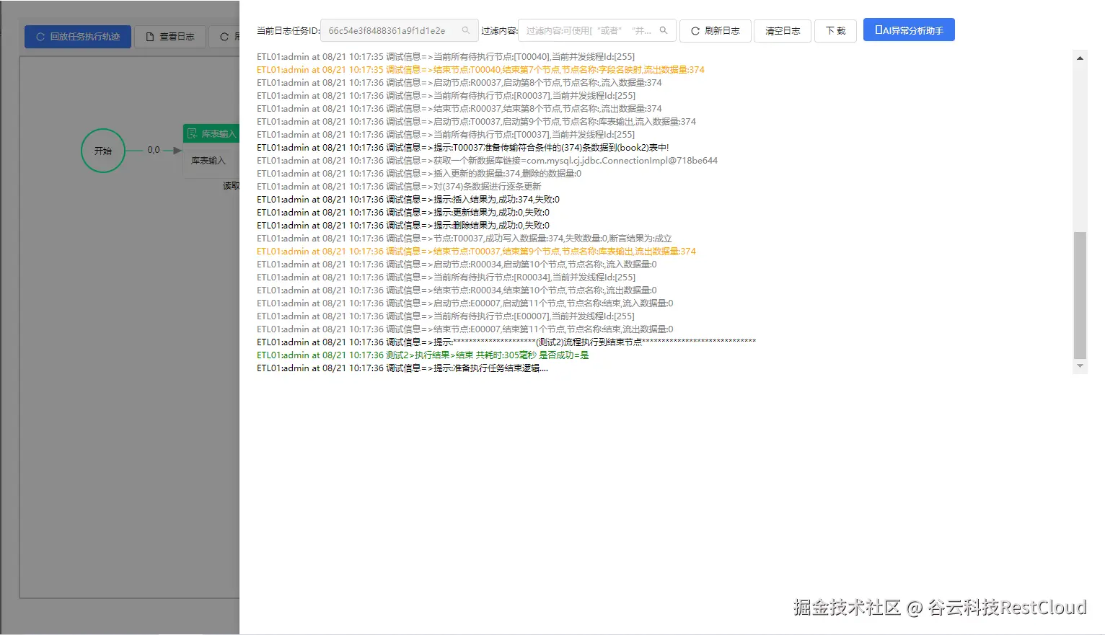
Task: Click log line 提示:插入结果为,成功:374,失败:0
Action: click(408, 200)
